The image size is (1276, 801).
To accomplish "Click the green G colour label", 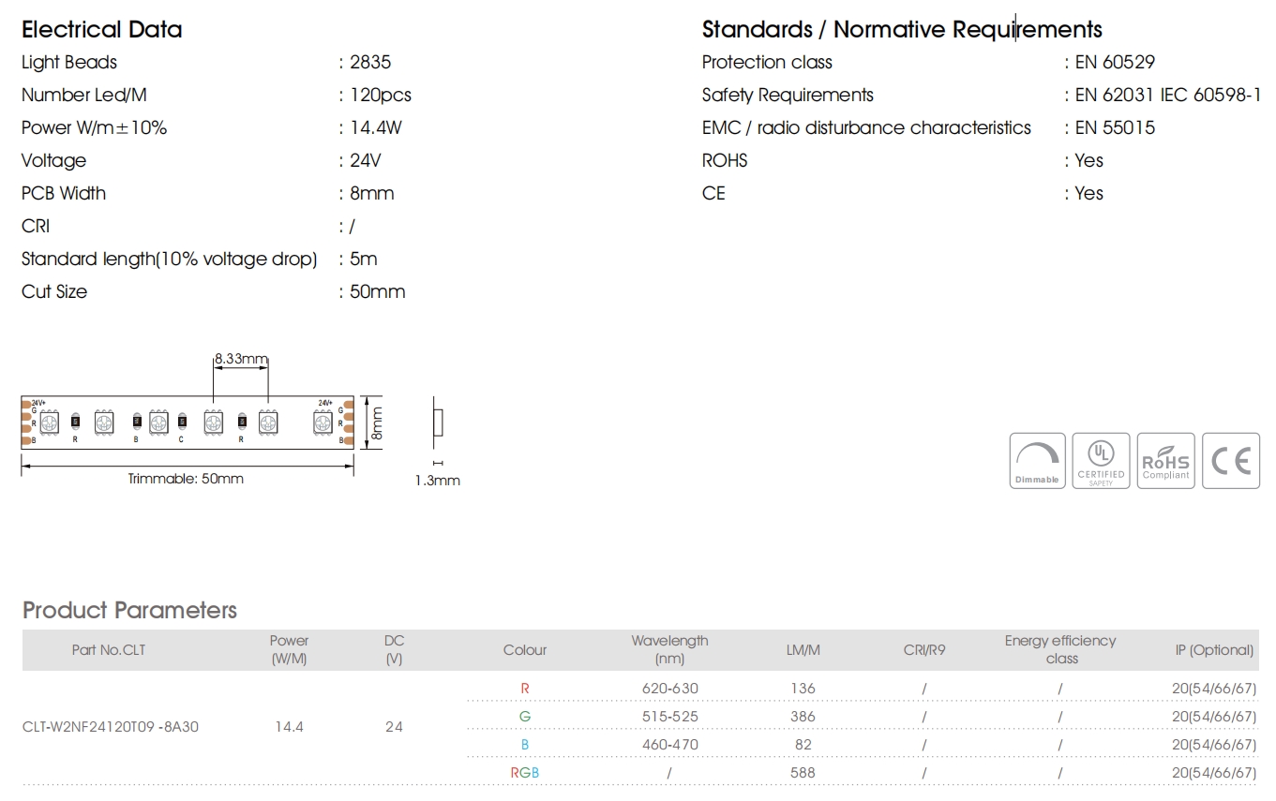I will pyautogui.click(x=525, y=717).
